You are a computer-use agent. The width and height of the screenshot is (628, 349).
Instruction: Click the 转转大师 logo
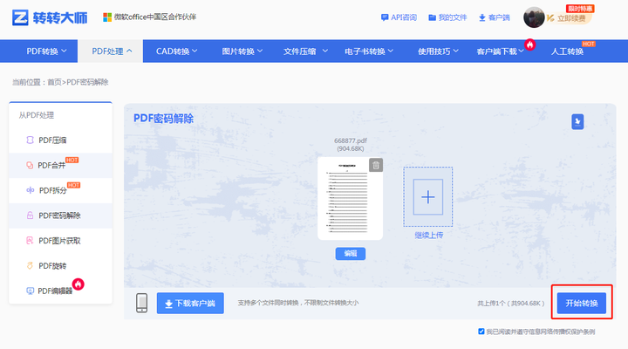[50, 17]
